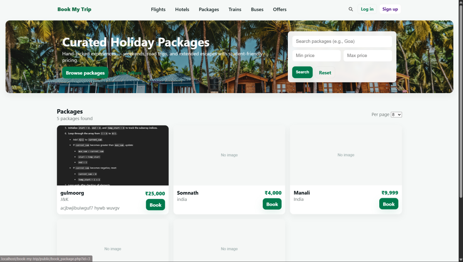The image size is (463, 262).
Task: Open the Flights menu item
Action: pos(158,10)
